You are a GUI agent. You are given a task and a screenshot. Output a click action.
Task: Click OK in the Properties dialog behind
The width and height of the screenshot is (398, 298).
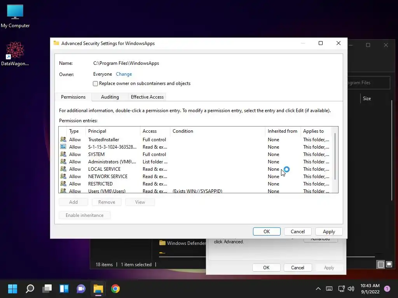click(266, 268)
